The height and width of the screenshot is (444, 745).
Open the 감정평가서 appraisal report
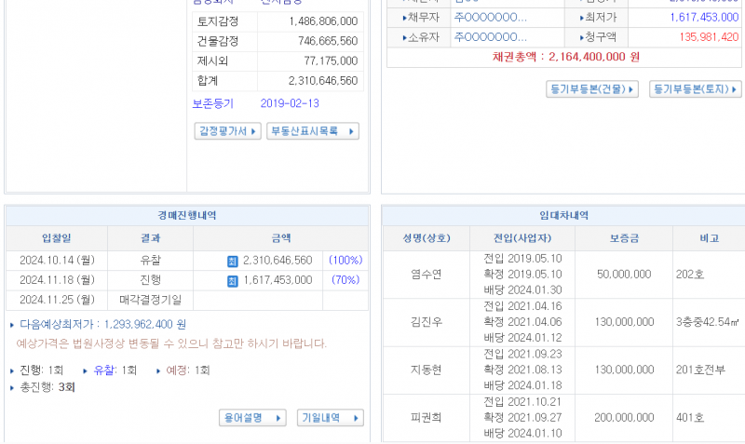[x=227, y=131]
